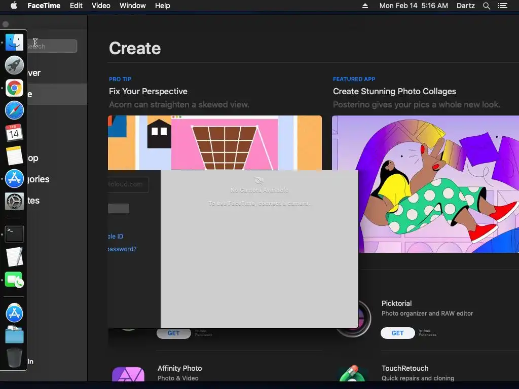Viewport: 519px width, 389px height.
Task: Click the menu bar date and time
Action: [x=414, y=6]
